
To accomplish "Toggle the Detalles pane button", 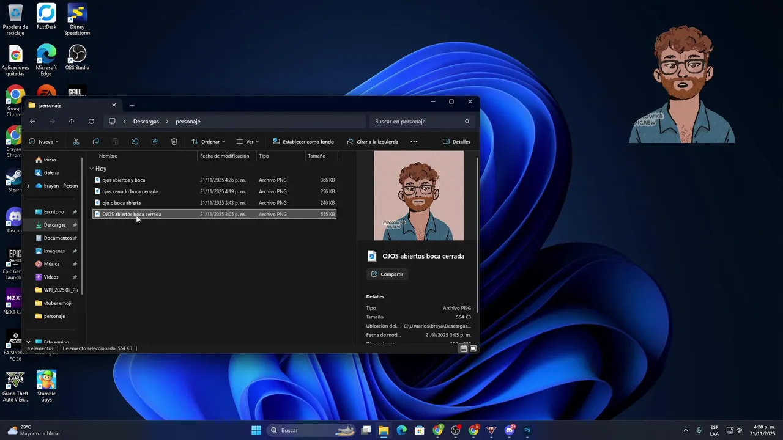I will (x=456, y=141).
